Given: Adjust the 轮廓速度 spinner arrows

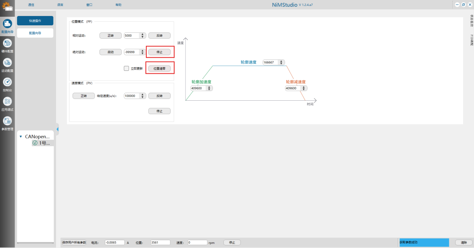Looking at the screenshot, I should [281, 62].
